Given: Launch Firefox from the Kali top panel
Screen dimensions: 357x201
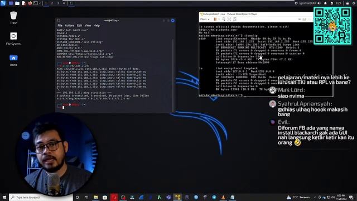Looking at the screenshot, I should coord(30,3).
